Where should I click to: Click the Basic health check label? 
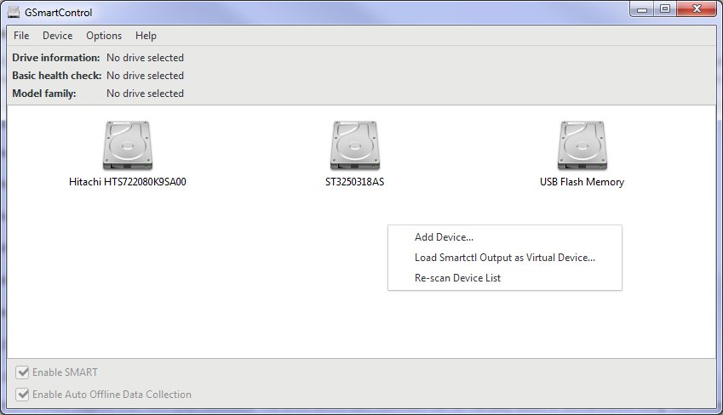pyautogui.click(x=57, y=76)
